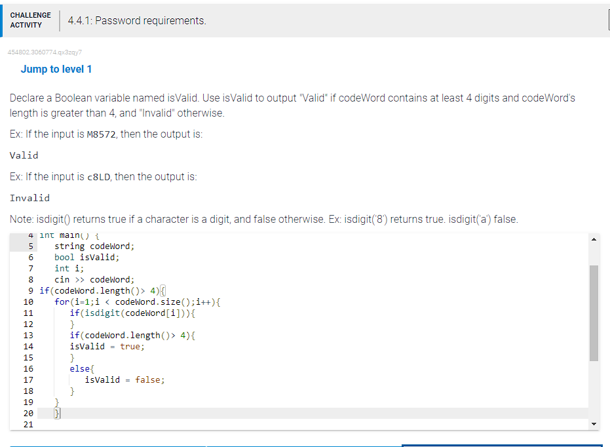
Task: Click the CHALLENGE ACTIVITY label
Action: (x=30, y=20)
